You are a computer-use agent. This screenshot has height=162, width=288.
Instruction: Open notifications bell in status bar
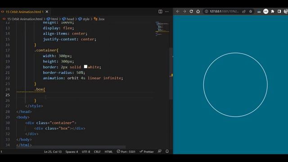click(167, 151)
